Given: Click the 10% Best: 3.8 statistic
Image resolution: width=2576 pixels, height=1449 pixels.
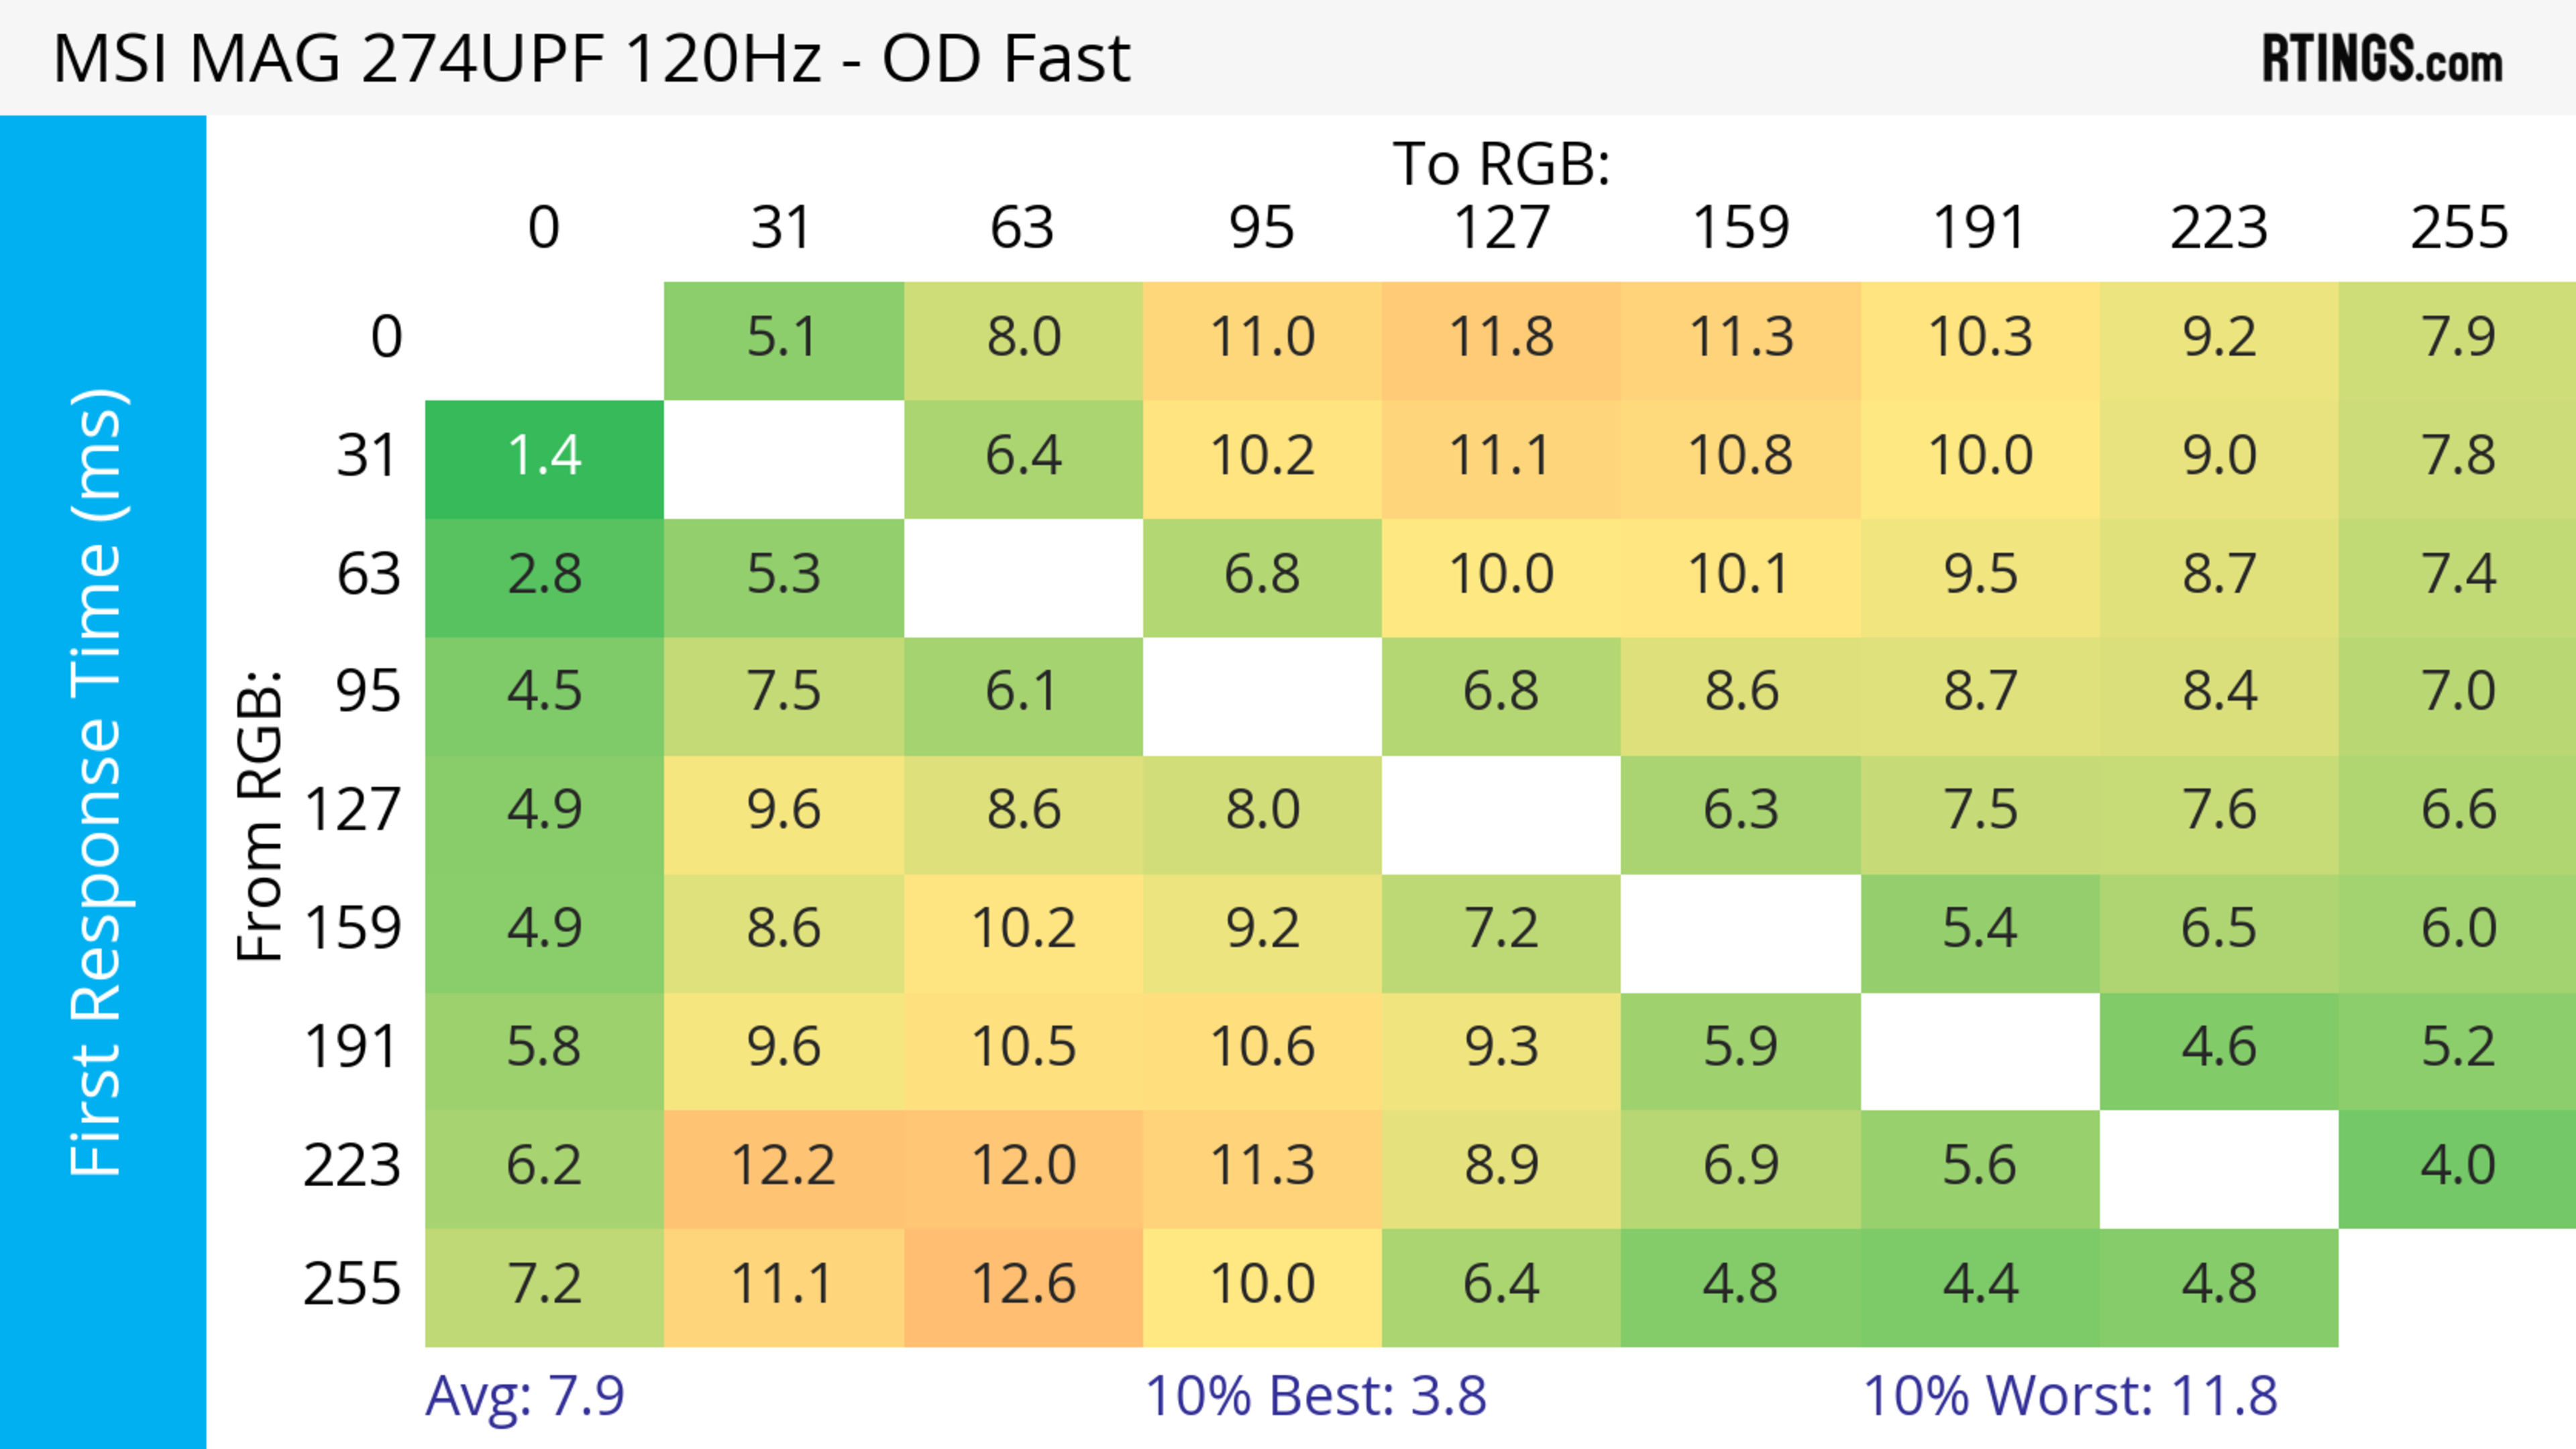Looking at the screenshot, I should pyautogui.click(x=1315, y=1395).
